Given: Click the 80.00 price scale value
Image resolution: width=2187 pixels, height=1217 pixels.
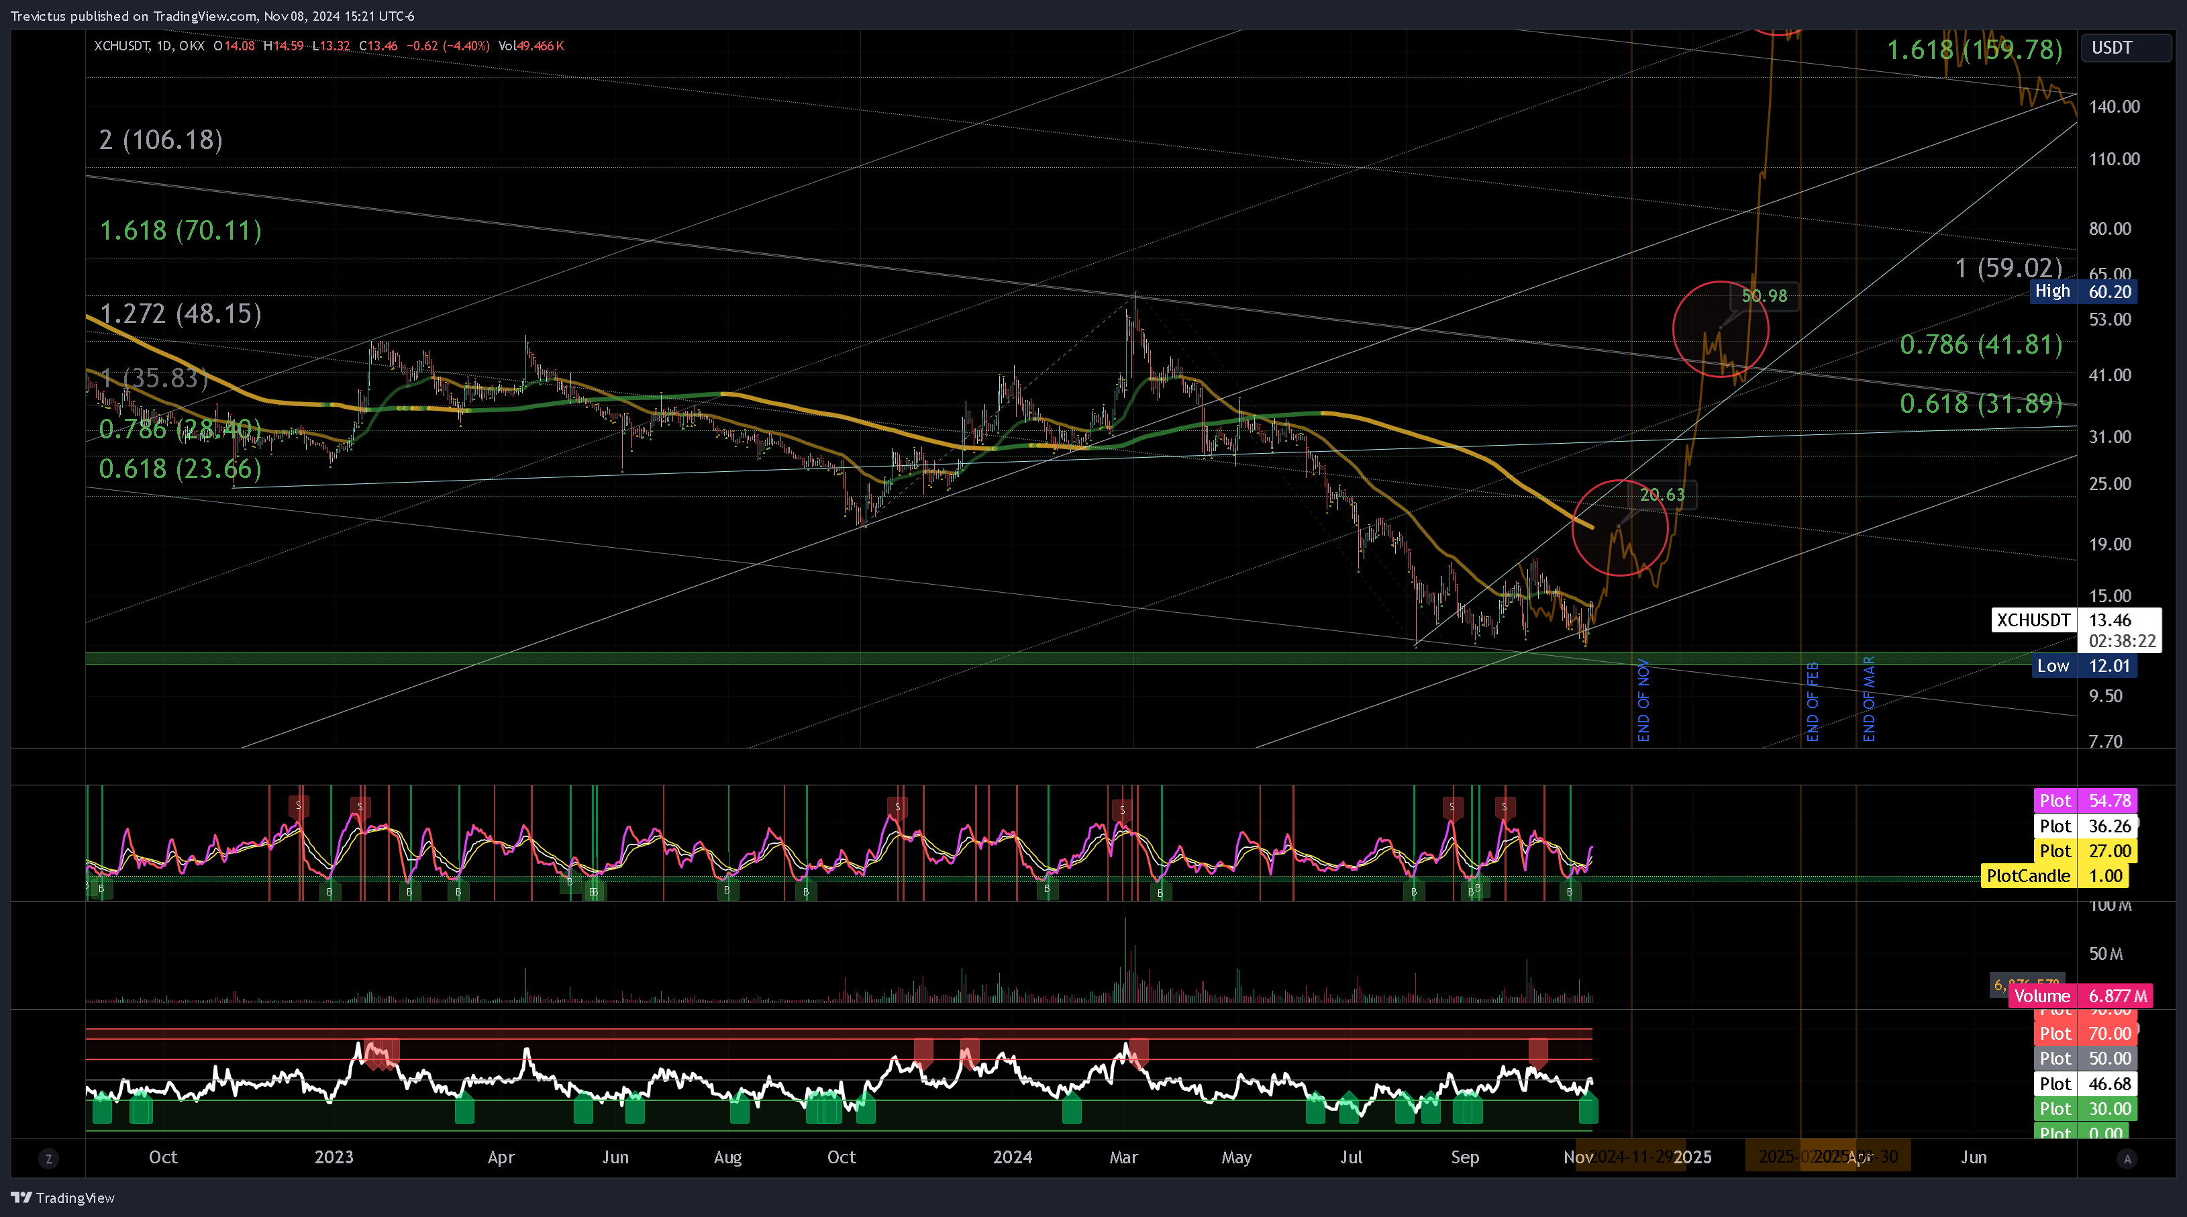Looking at the screenshot, I should click(x=2110, y=228).
